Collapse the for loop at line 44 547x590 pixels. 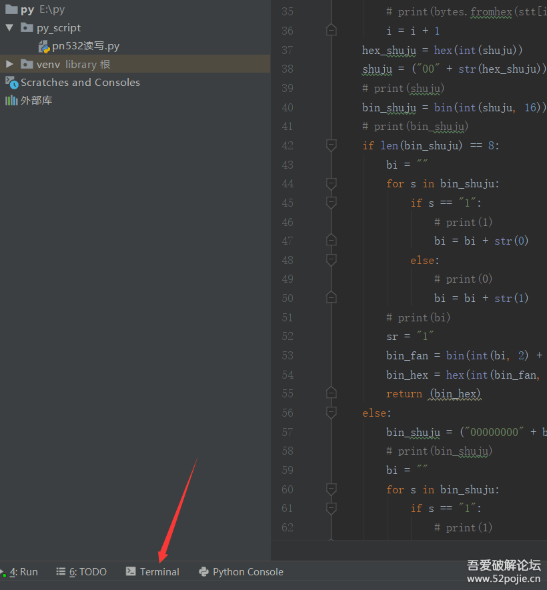[x=332, y=183]
